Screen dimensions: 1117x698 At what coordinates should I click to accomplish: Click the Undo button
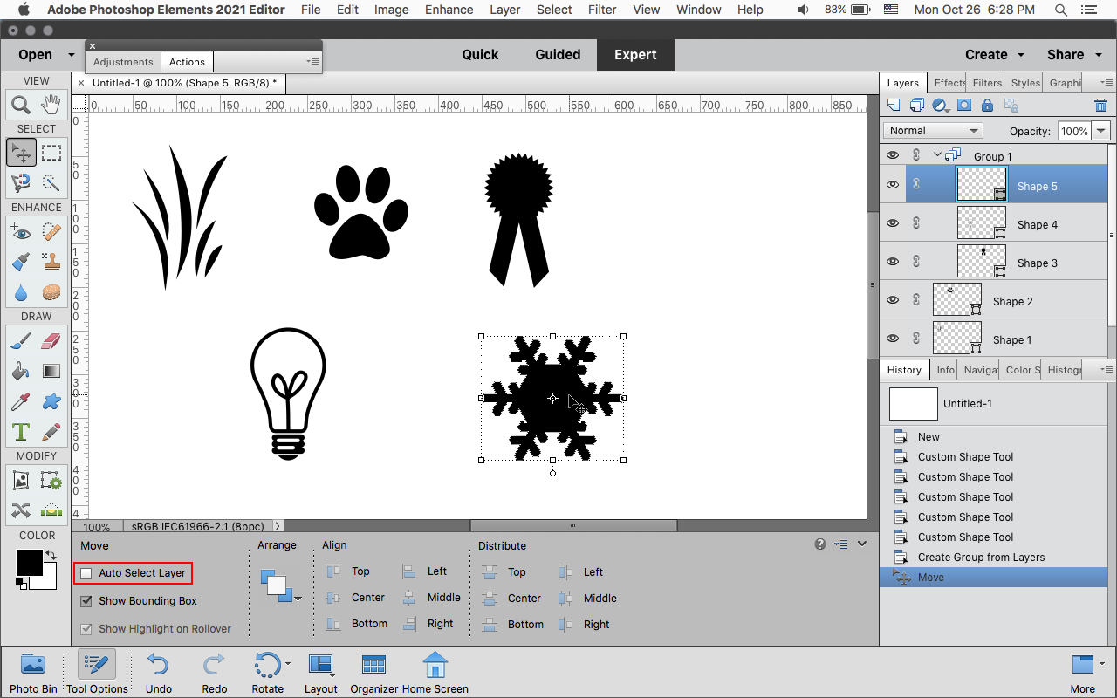click(x=157, y=666)
